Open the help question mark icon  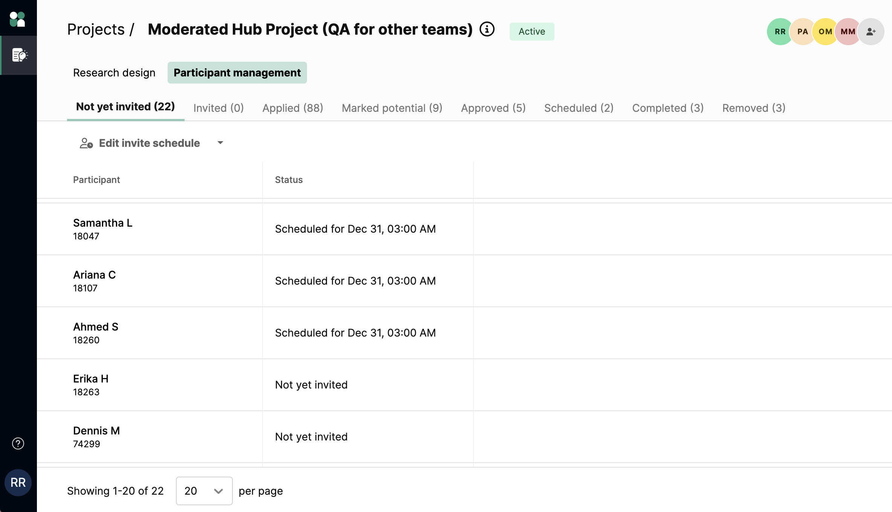coord(18,443)
